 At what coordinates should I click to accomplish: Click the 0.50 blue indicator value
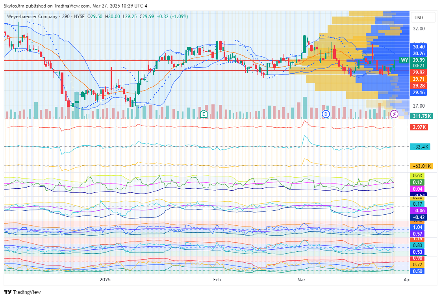point(417,271)
